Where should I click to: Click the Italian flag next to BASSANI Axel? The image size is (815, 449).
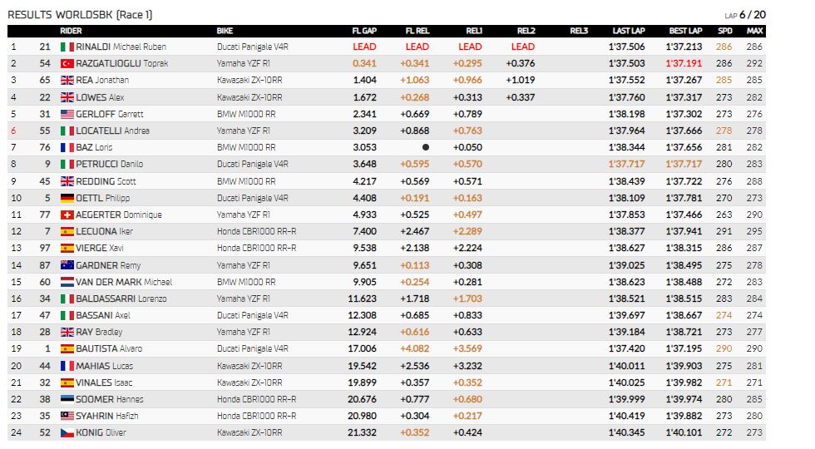pyautogui.click(x=67, y=315)
